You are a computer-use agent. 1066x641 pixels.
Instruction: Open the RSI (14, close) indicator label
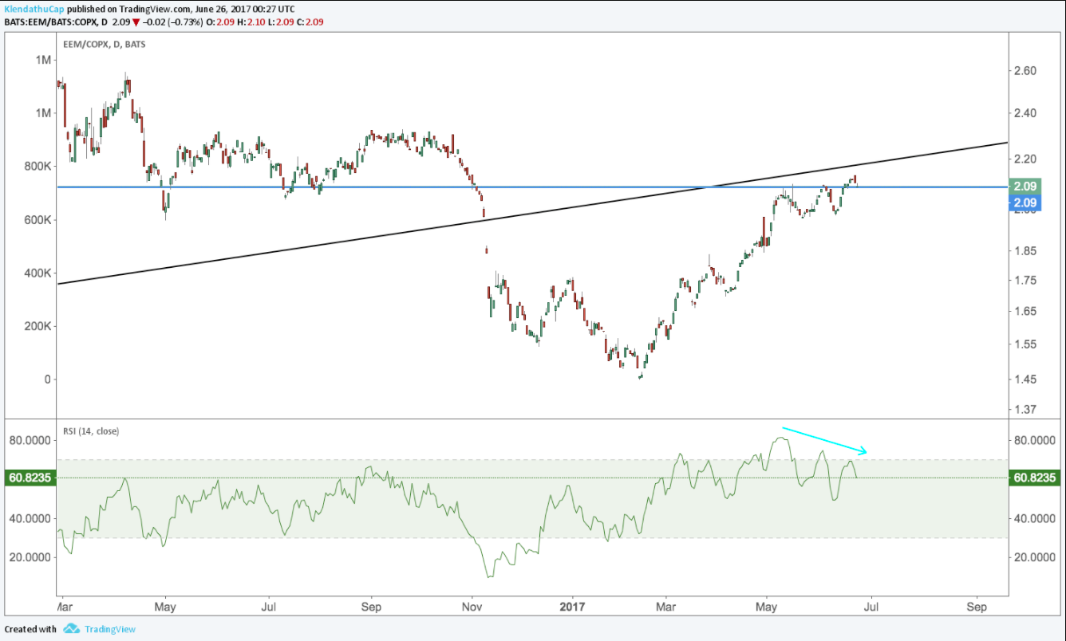tap(91, 431)
